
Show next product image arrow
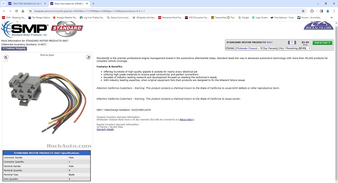88,57
